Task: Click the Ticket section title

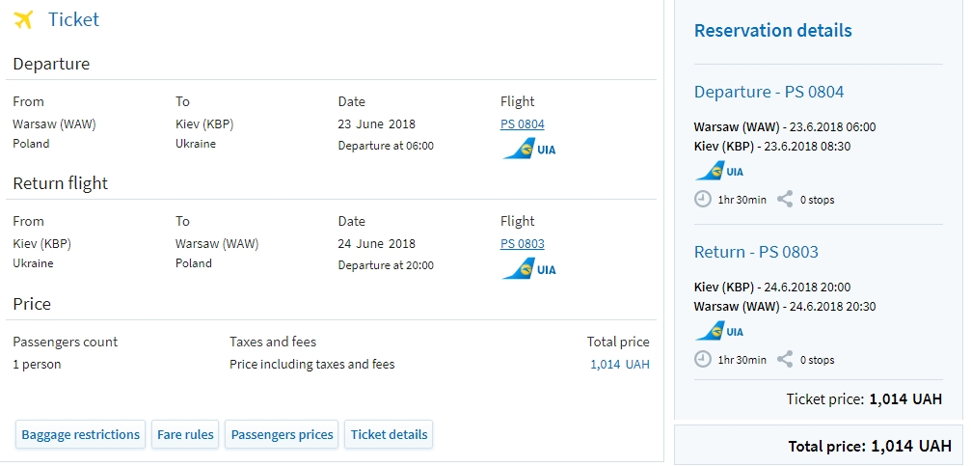Action: coord(73,19)
